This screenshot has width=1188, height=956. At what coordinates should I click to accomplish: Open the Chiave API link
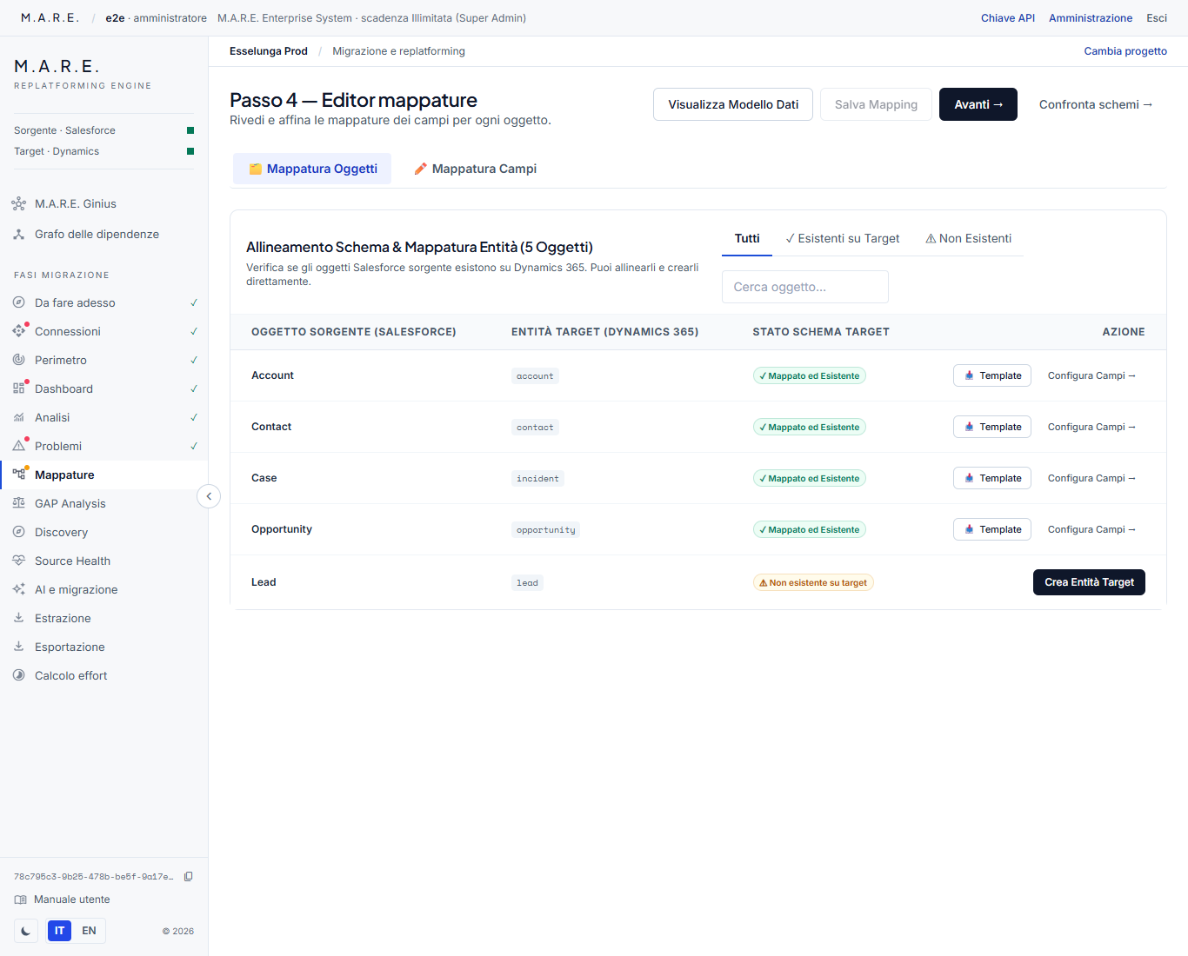click(1008, 18)
